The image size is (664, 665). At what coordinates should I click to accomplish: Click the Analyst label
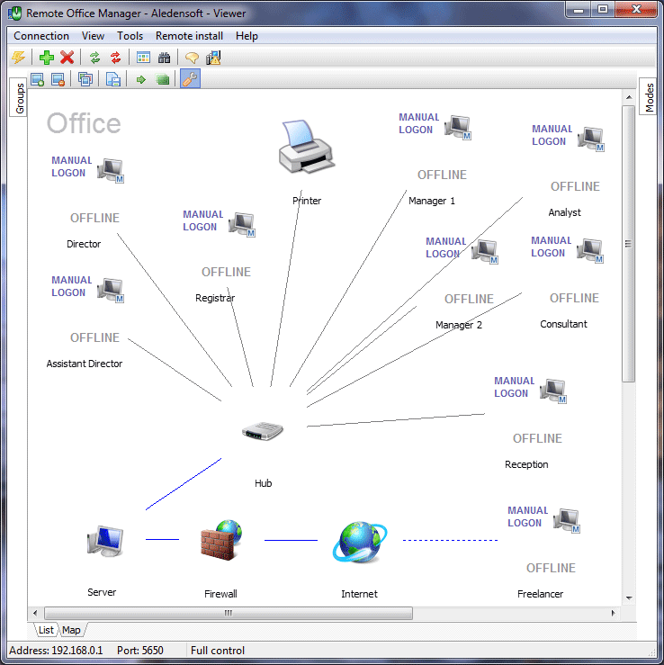pos(564,212)
